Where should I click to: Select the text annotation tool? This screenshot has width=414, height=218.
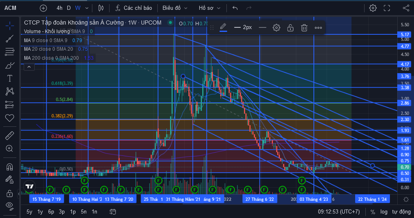click(x=9, y=78)
